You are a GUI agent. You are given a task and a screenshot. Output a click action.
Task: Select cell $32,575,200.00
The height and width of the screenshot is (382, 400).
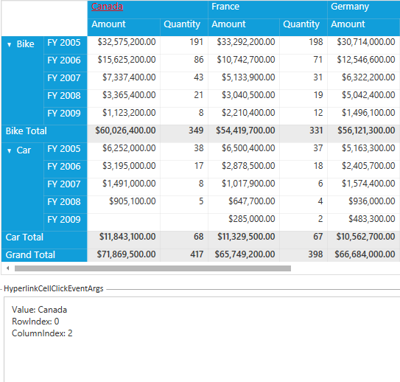124,45
